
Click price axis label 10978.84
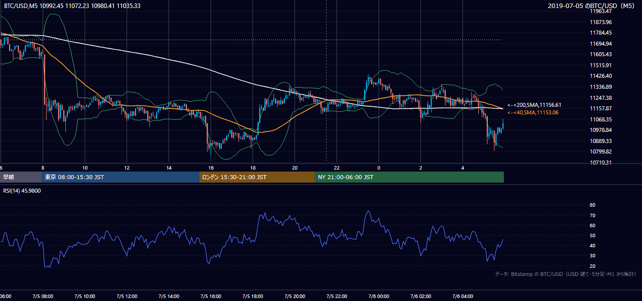(601, 130)
